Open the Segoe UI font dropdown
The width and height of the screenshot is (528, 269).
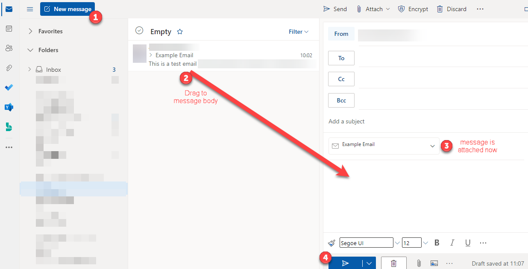pyautogui.click(x=397, y=243)
